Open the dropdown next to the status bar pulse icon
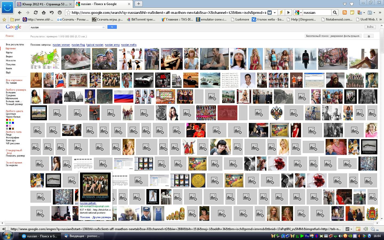The image size is (384, 240). click(x=351, y=229)
